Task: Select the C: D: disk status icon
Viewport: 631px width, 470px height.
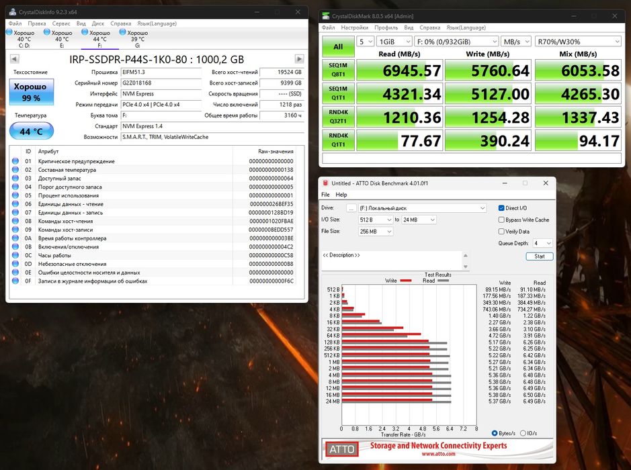Action: coord(9,32)
